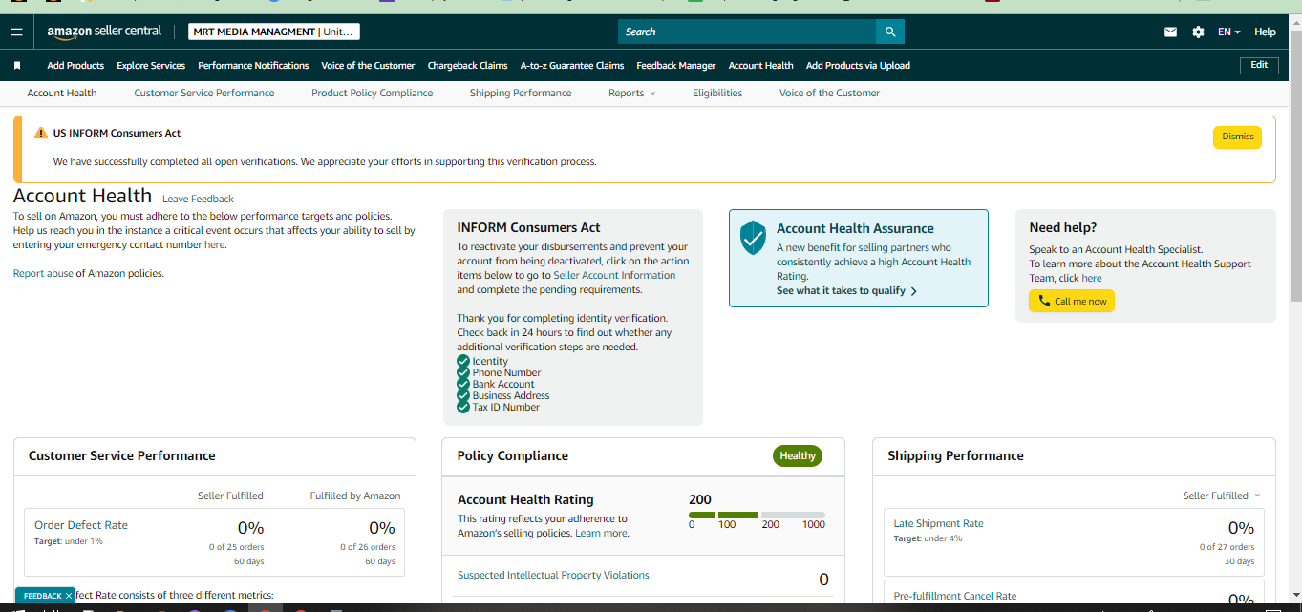The height and width of the screenshot is (612, 1302).
Task: Click 'See what it takes to qualify' chevron link
Action: (x=847, y=290)
